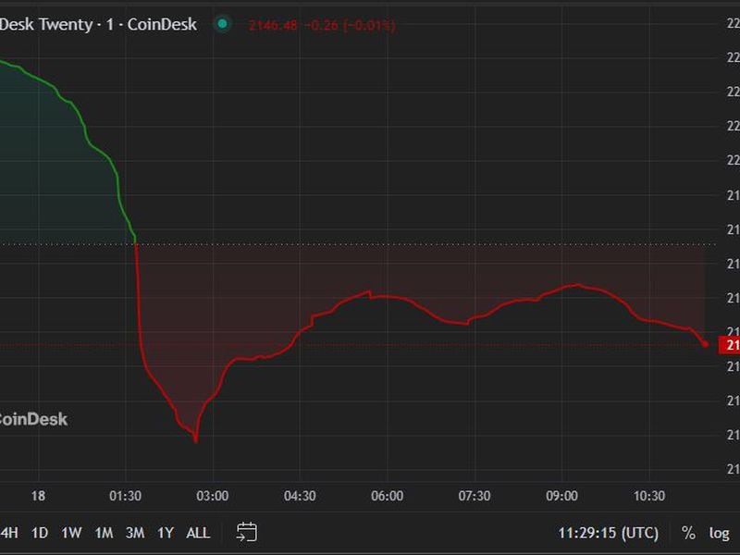Click the red endpoint dot on chart line

[x=706, y=344]
